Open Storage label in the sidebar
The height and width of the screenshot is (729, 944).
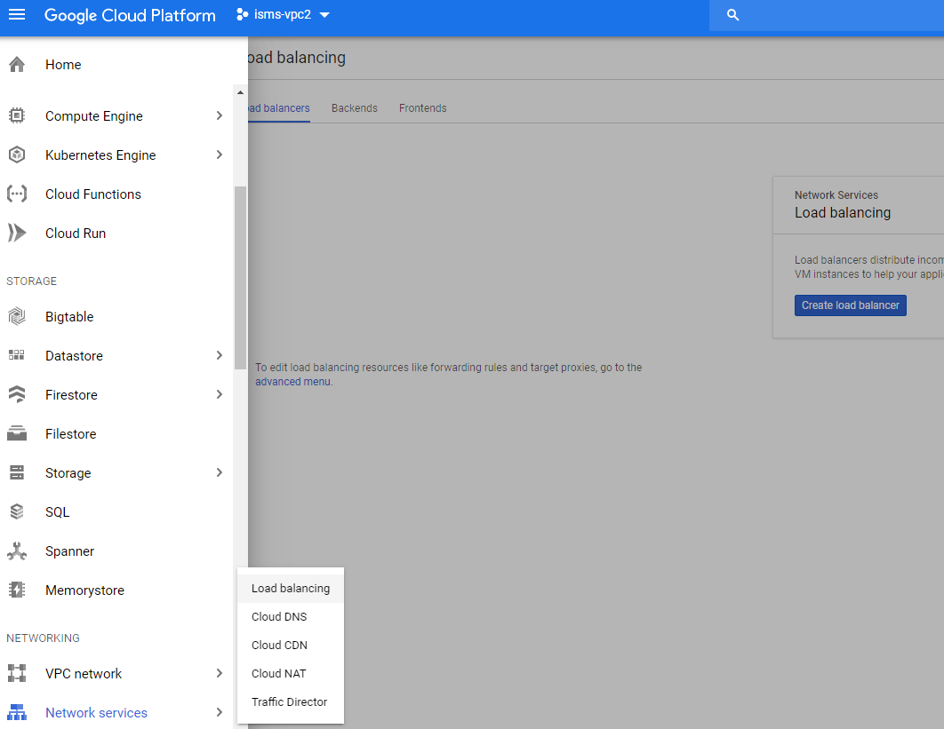[68, 472]
